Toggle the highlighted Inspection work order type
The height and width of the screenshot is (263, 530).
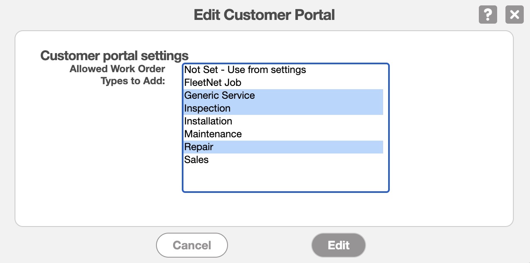[207, 108]
